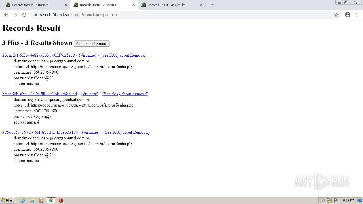Open the Chrome three-dot menu

pyautogui.click(x=357, y=15)
